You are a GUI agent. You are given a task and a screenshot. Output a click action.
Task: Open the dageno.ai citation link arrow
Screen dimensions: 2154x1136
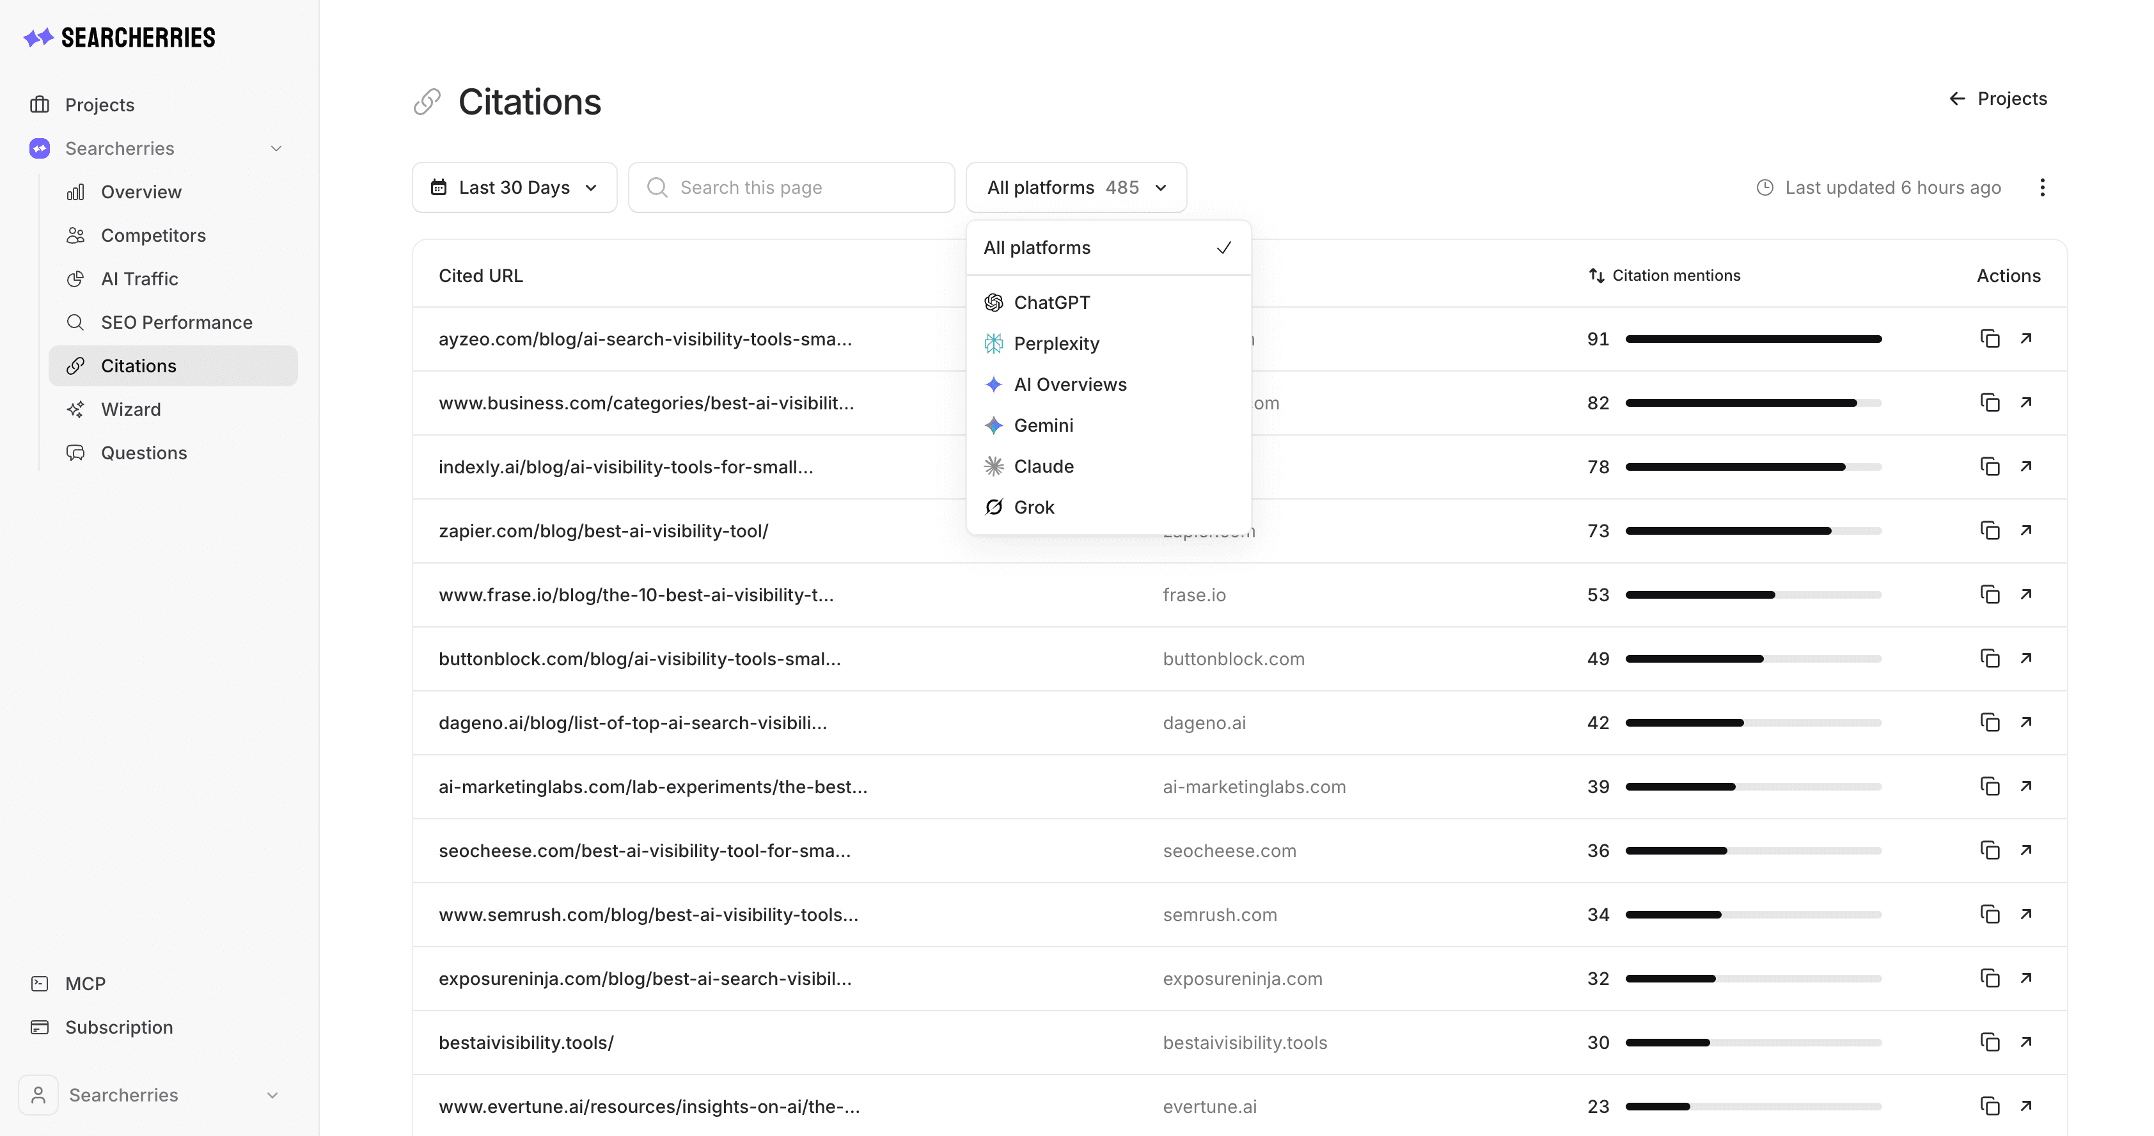click(x=2026, y=723)
